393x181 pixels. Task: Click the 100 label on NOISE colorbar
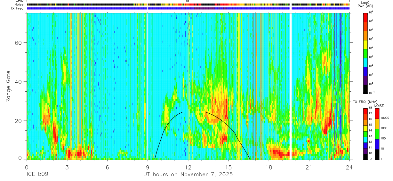(384, 138)
